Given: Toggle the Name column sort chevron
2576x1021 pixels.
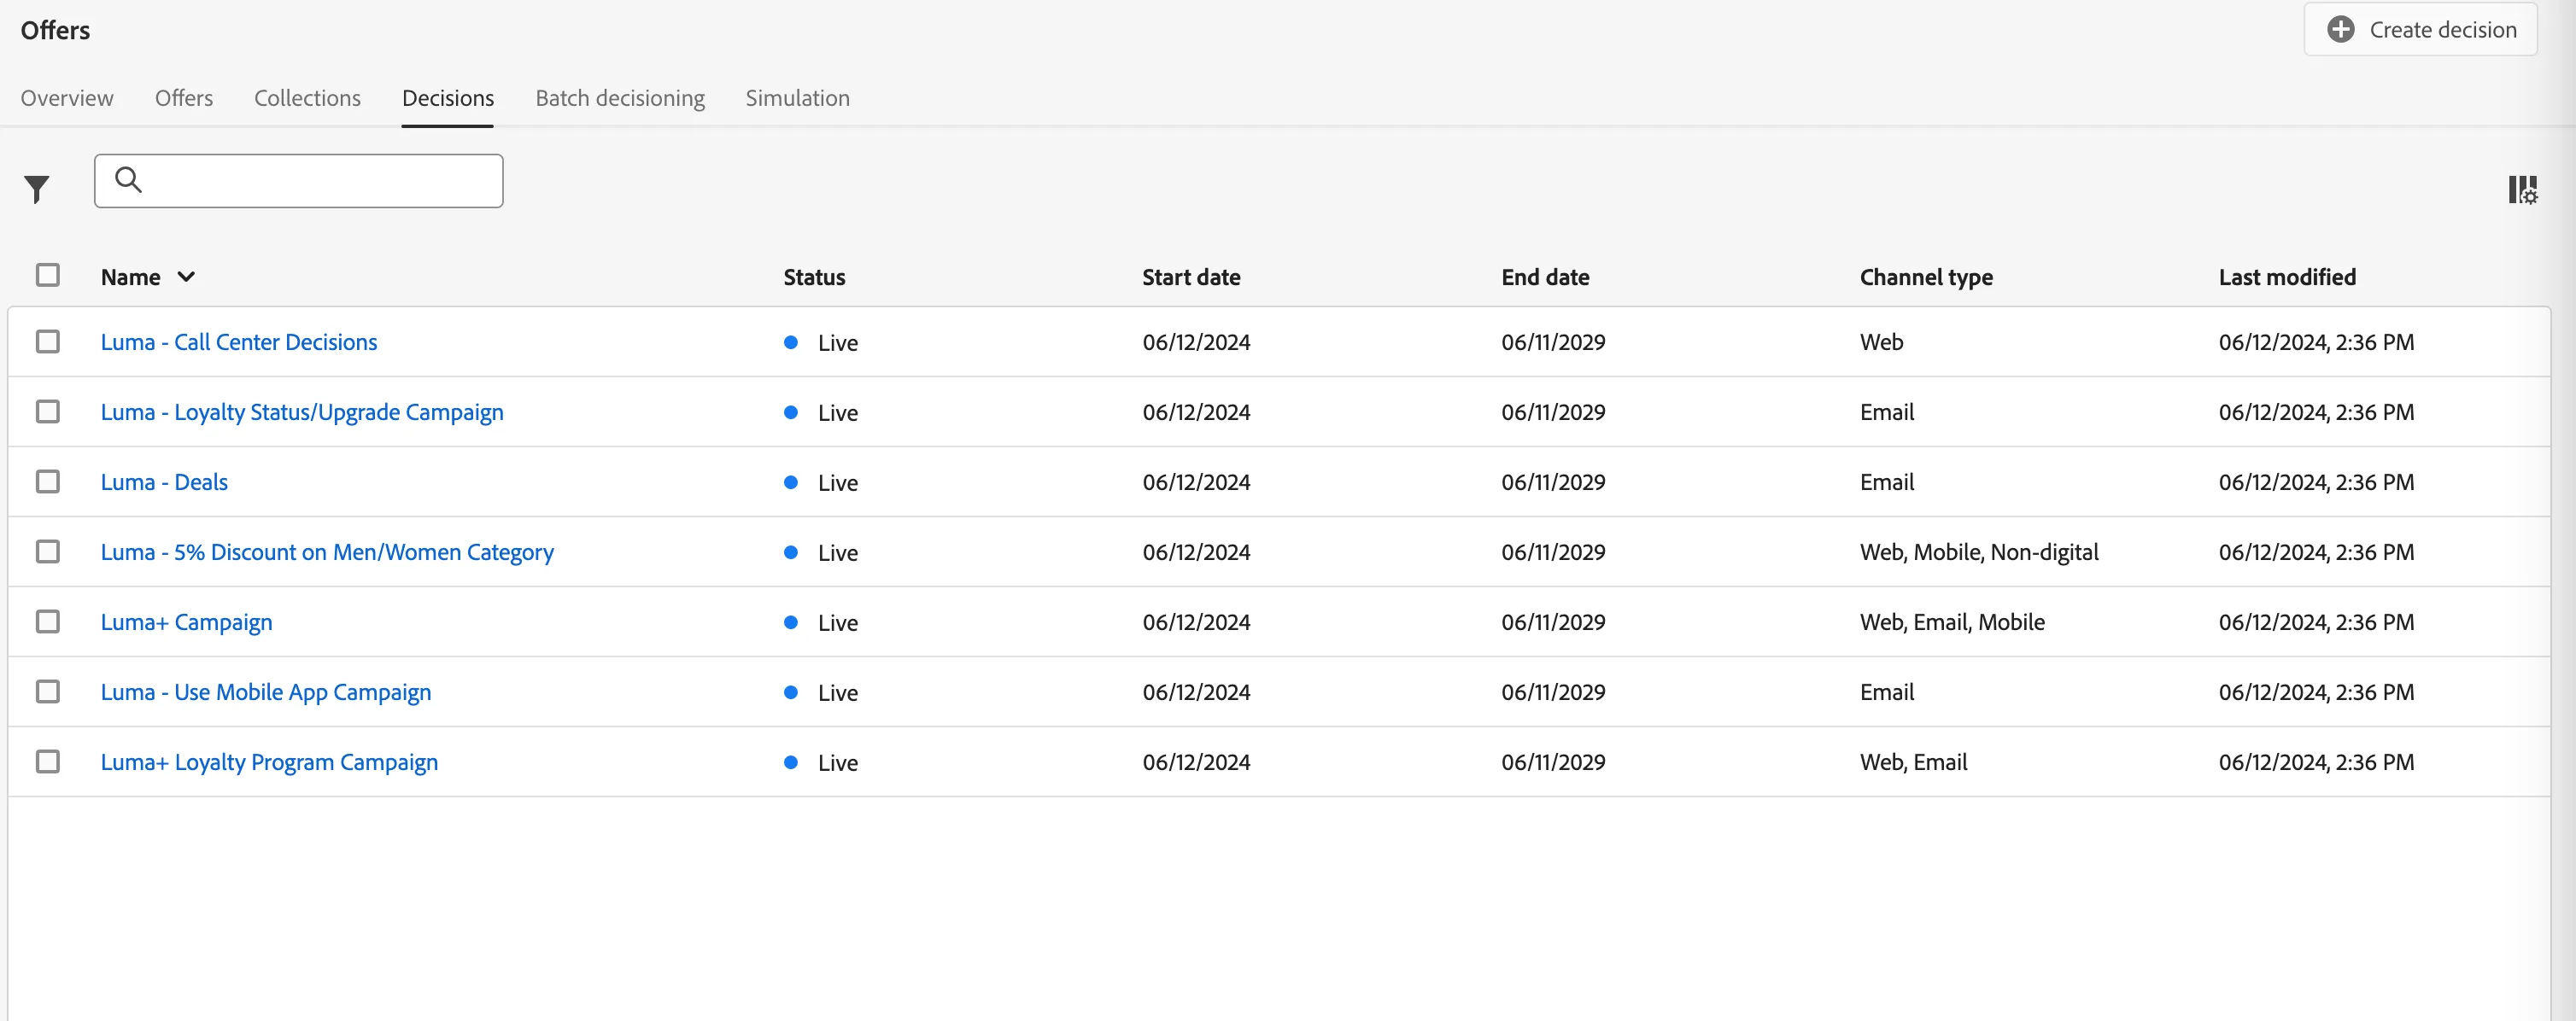Looking at the screenshot, I should (x=186, y=277).
